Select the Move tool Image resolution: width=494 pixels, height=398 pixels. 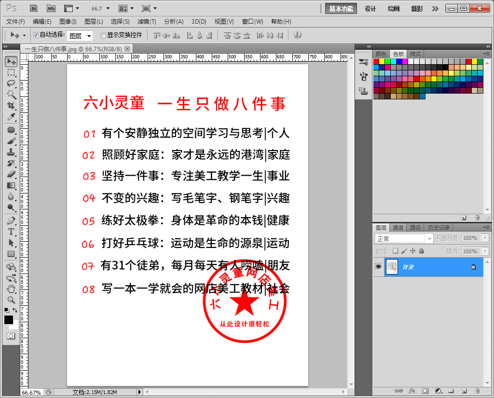[11, 61]
